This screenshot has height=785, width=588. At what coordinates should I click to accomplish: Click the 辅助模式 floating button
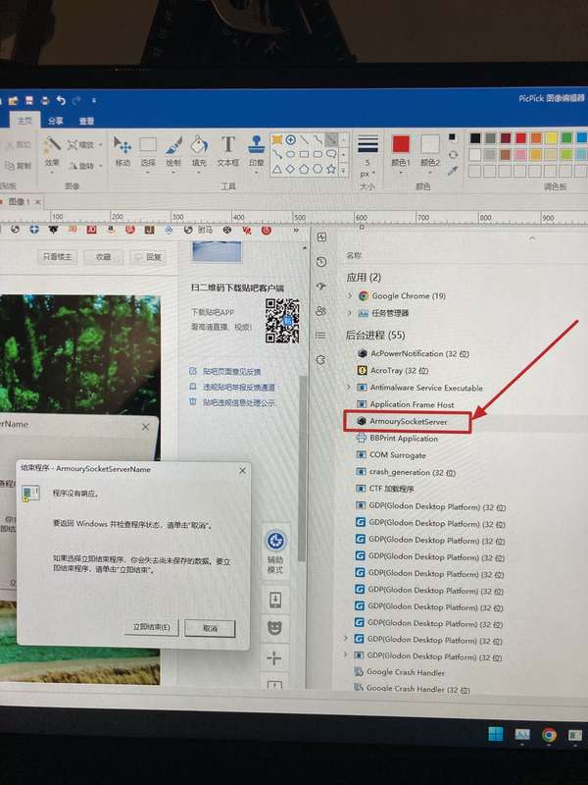[275, 551]
